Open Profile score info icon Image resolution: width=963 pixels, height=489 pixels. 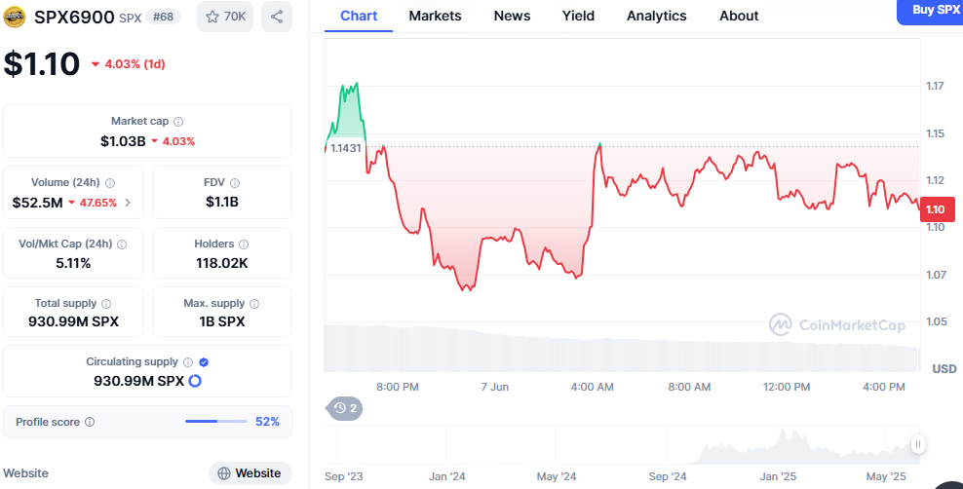[x=90, y=422]
